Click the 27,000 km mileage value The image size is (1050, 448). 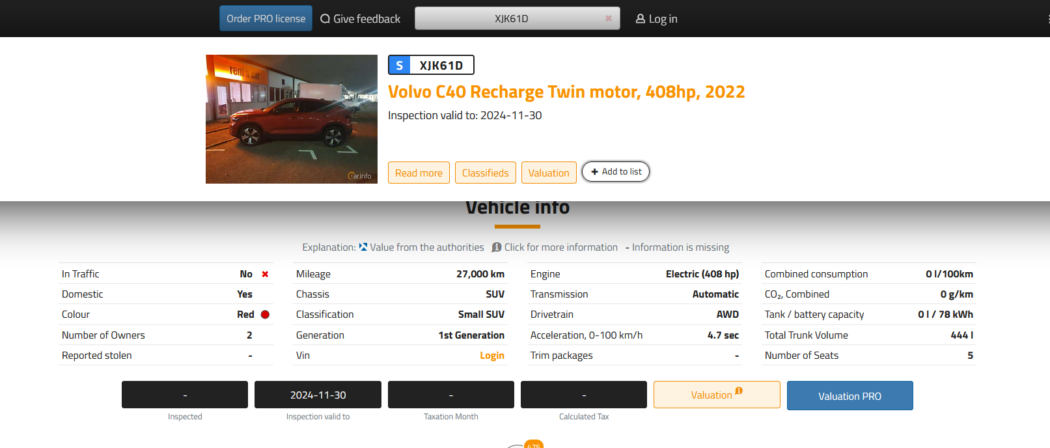click(x=480, y=274)
